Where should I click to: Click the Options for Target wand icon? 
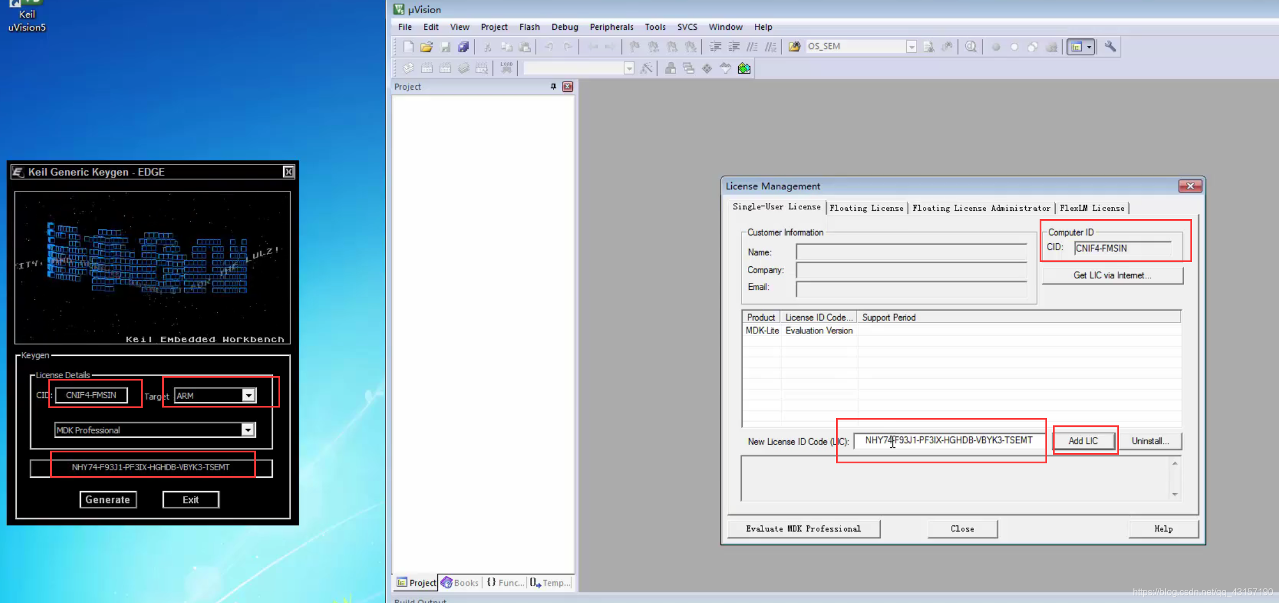click(647, 68)
